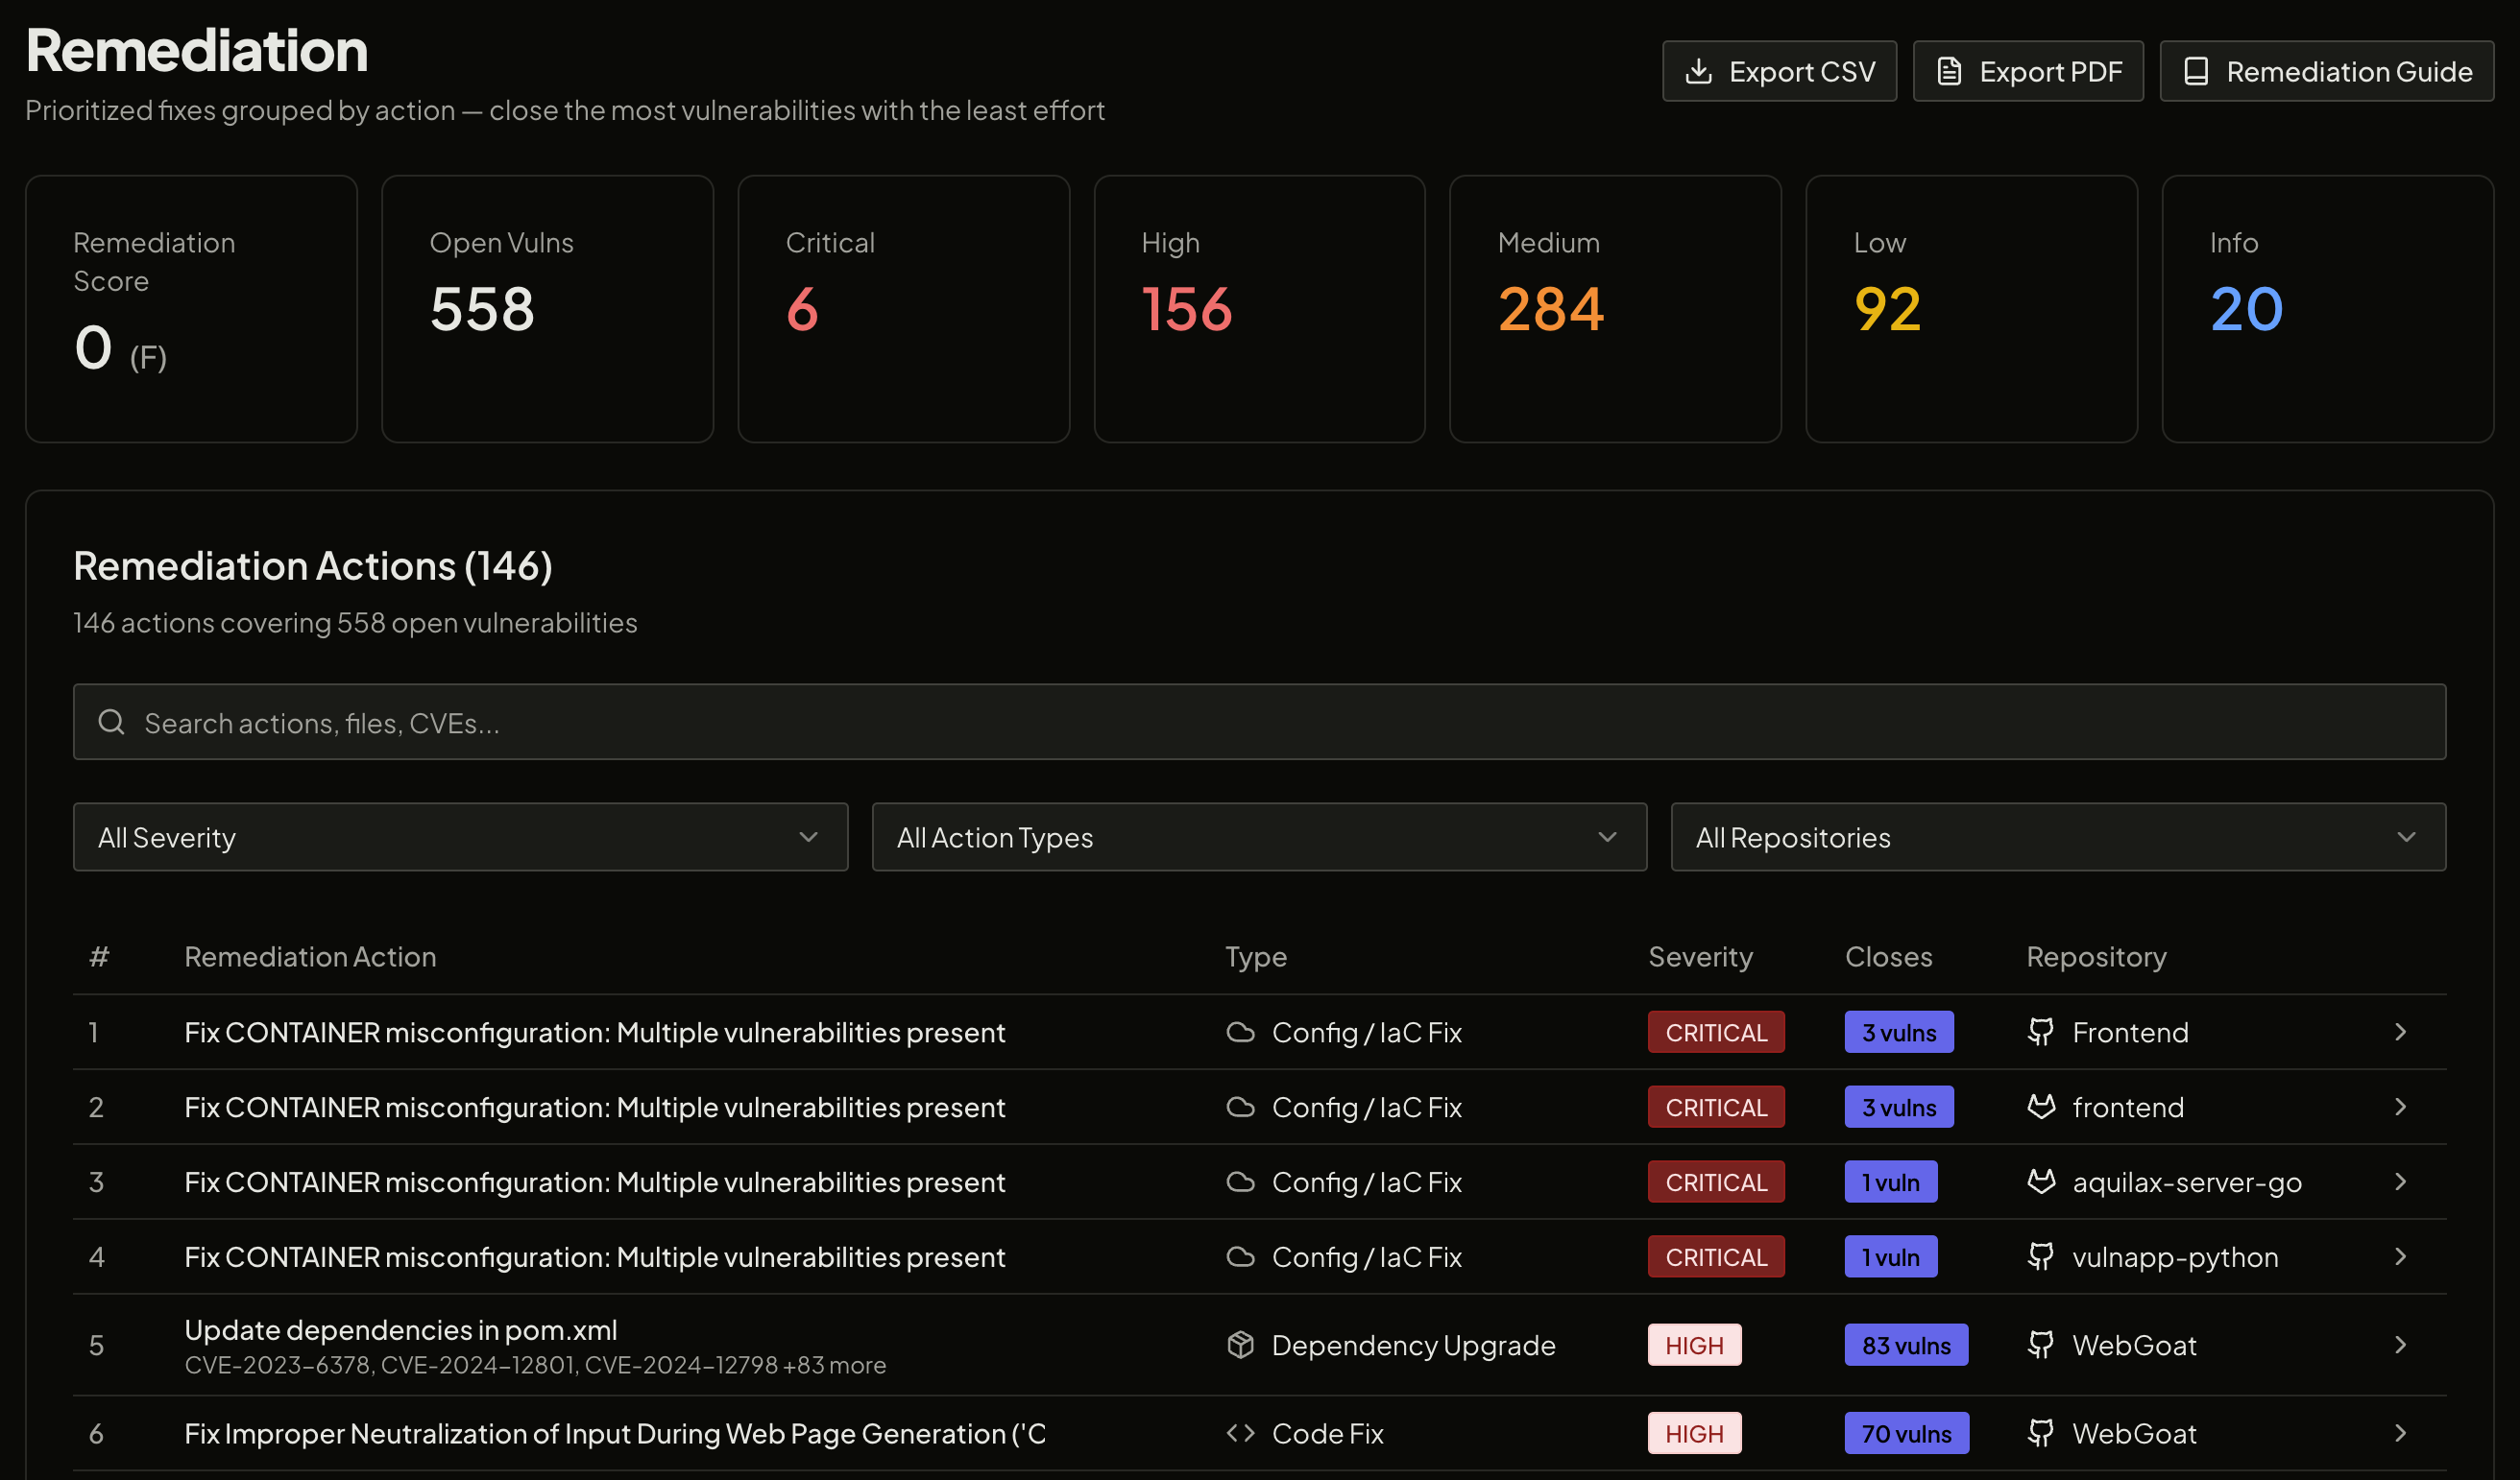Viewport: 2520px width, 1480px height.
Task: Expand row 1 with the Frontend chevron
Action: coord(2400,1032)
